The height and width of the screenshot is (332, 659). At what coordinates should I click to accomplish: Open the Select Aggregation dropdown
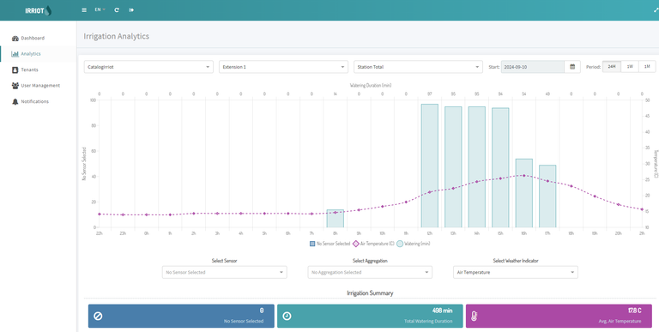point(370,272)
